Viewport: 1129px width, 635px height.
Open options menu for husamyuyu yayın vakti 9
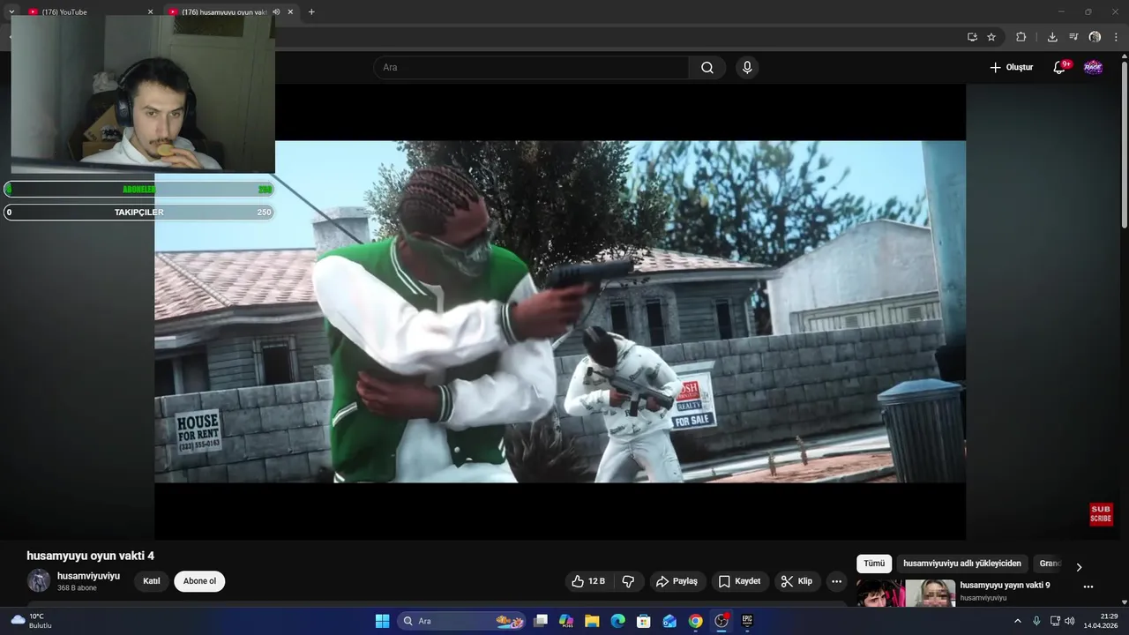tap(1088, 586)
